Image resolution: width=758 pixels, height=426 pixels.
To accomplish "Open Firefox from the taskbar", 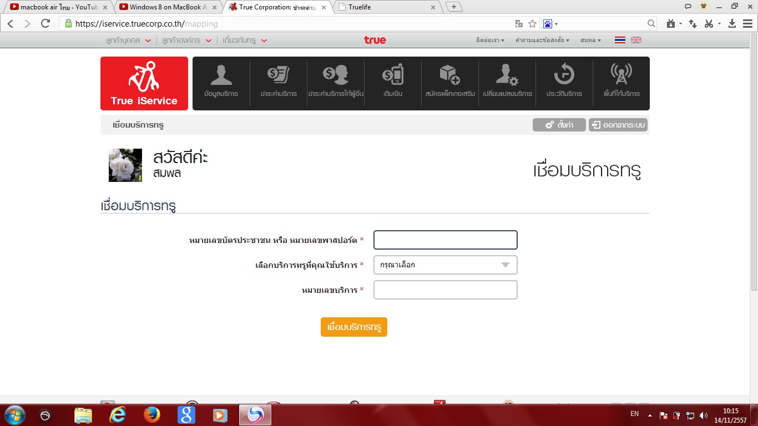I will 151,414.
